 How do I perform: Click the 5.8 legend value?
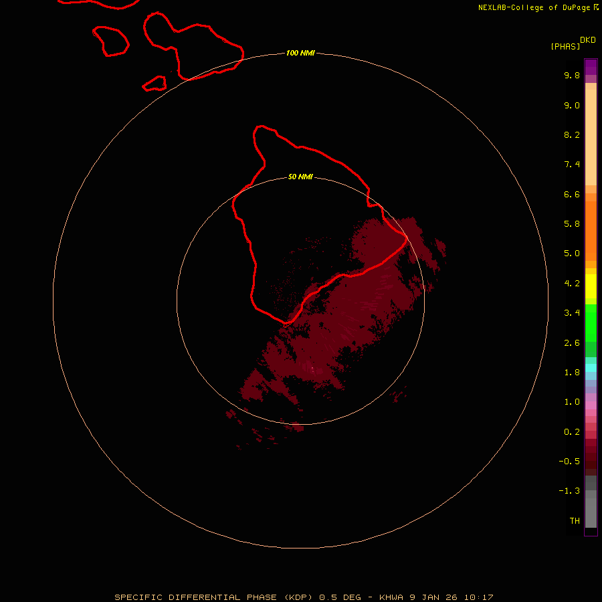[x=572, y=224]
